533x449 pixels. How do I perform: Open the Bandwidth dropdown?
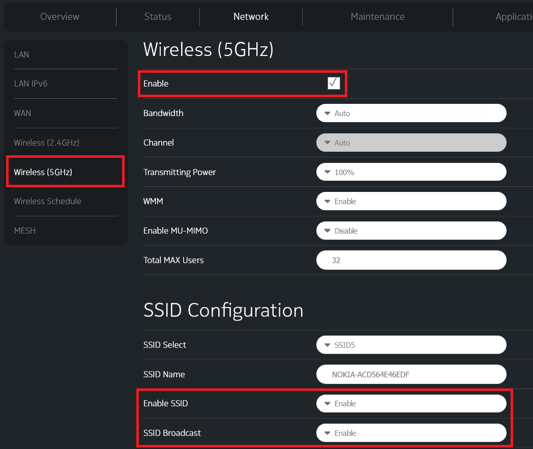click(411, 113)
